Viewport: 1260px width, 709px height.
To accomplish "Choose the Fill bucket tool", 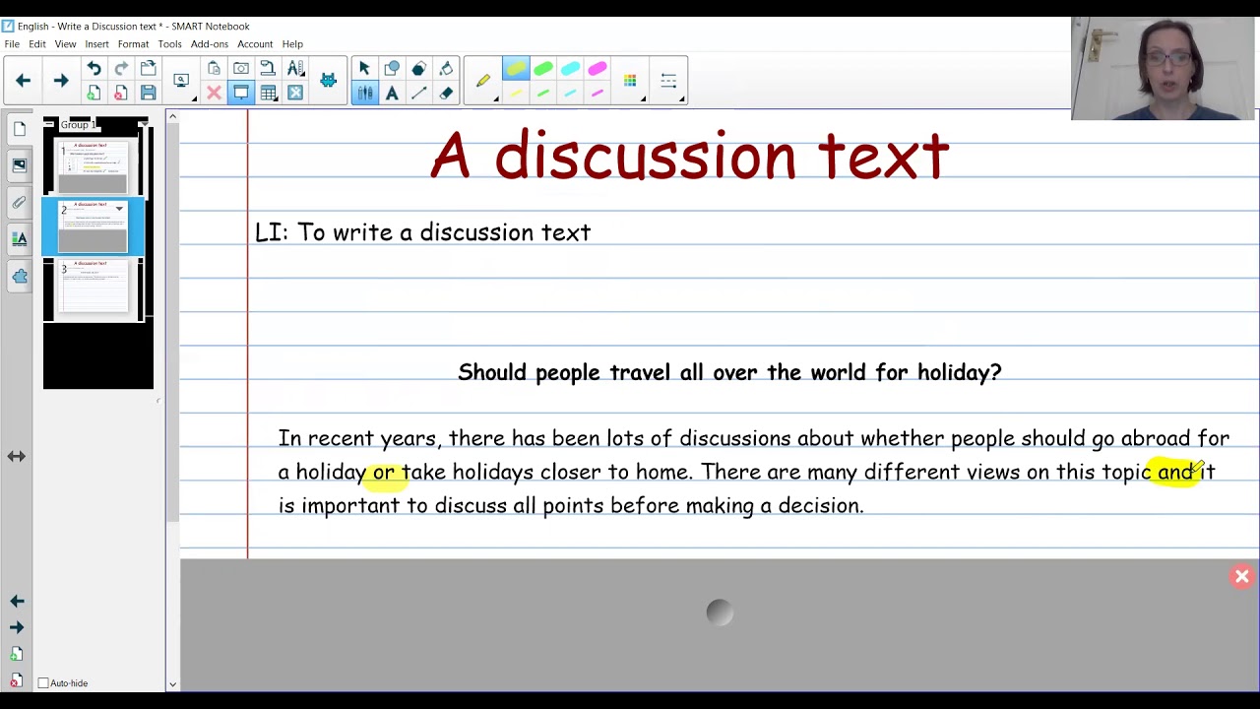I will [446, 69].
